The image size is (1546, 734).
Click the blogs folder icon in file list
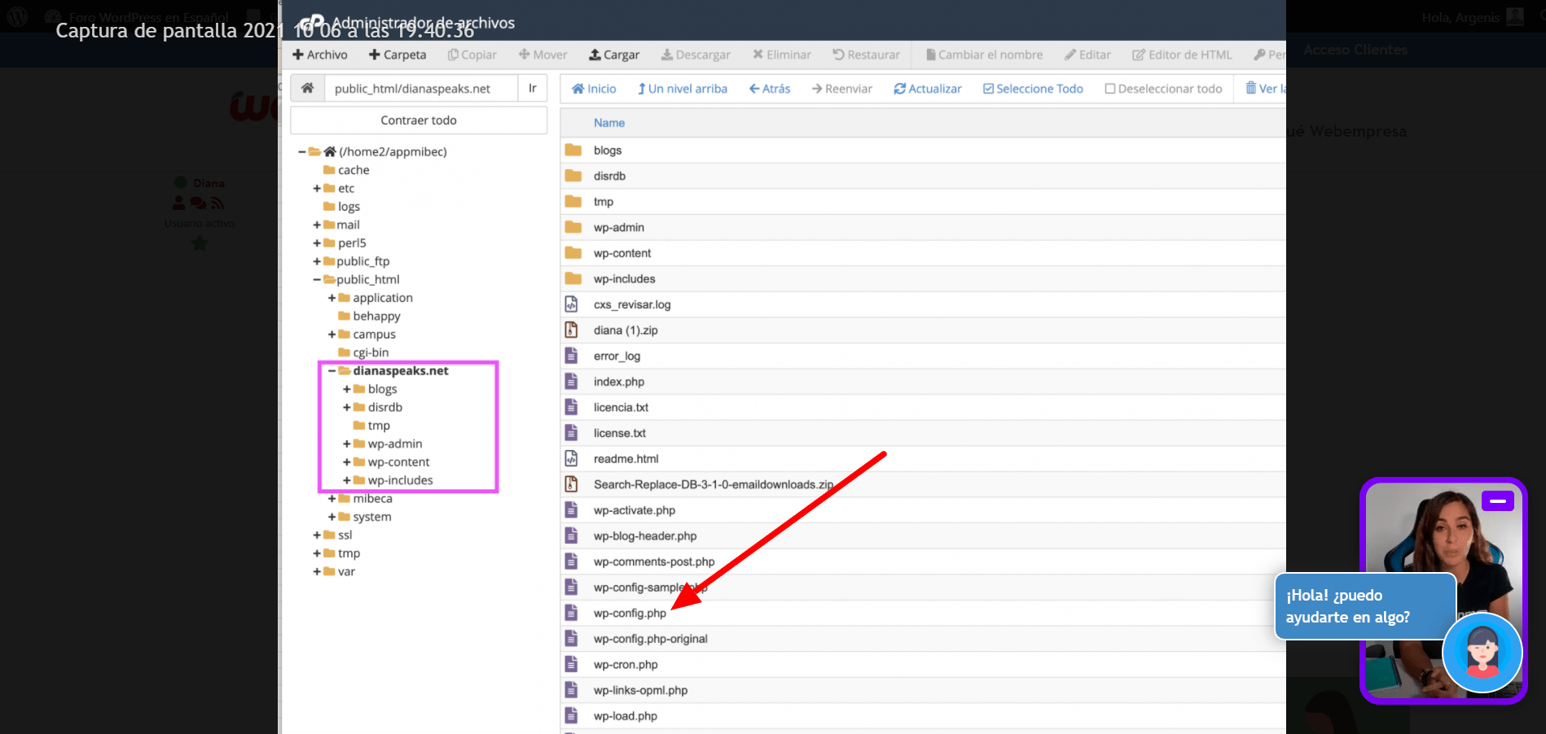(x=573, y=150)
